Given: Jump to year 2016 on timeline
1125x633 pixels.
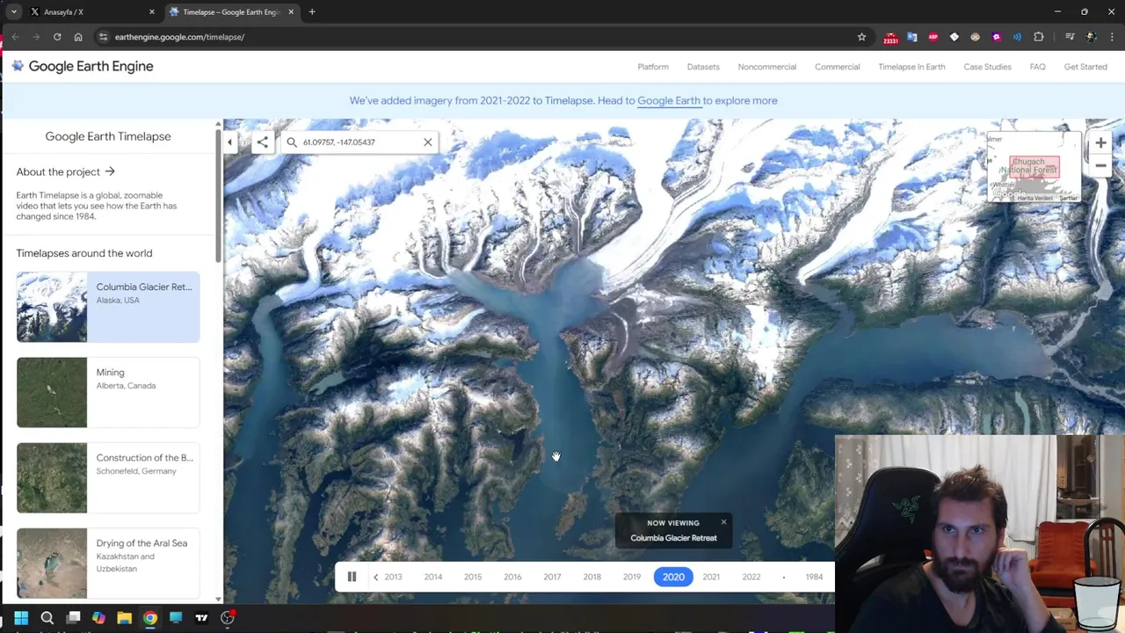Looking at the screenshot, I should point(512,577).
